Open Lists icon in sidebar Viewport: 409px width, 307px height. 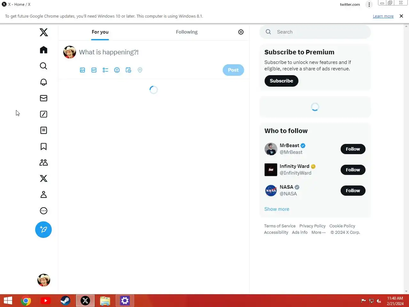(x=43, y=130)
